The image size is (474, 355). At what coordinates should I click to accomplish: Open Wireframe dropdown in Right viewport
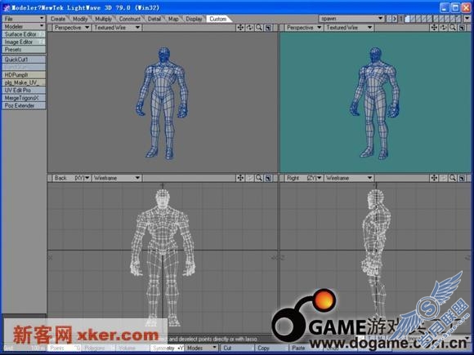pyautogui.click(x=349, y=178)
